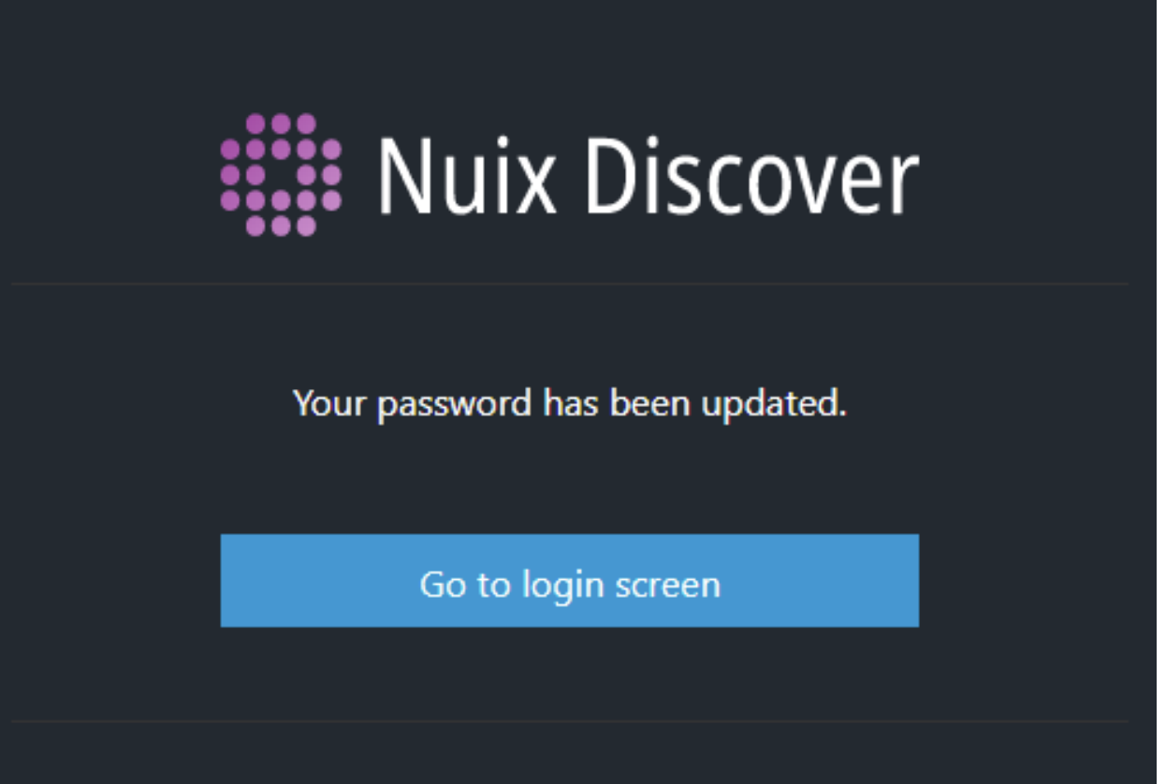
Task: Click the password updated confirmation message
Action: [x=569, y=404]
